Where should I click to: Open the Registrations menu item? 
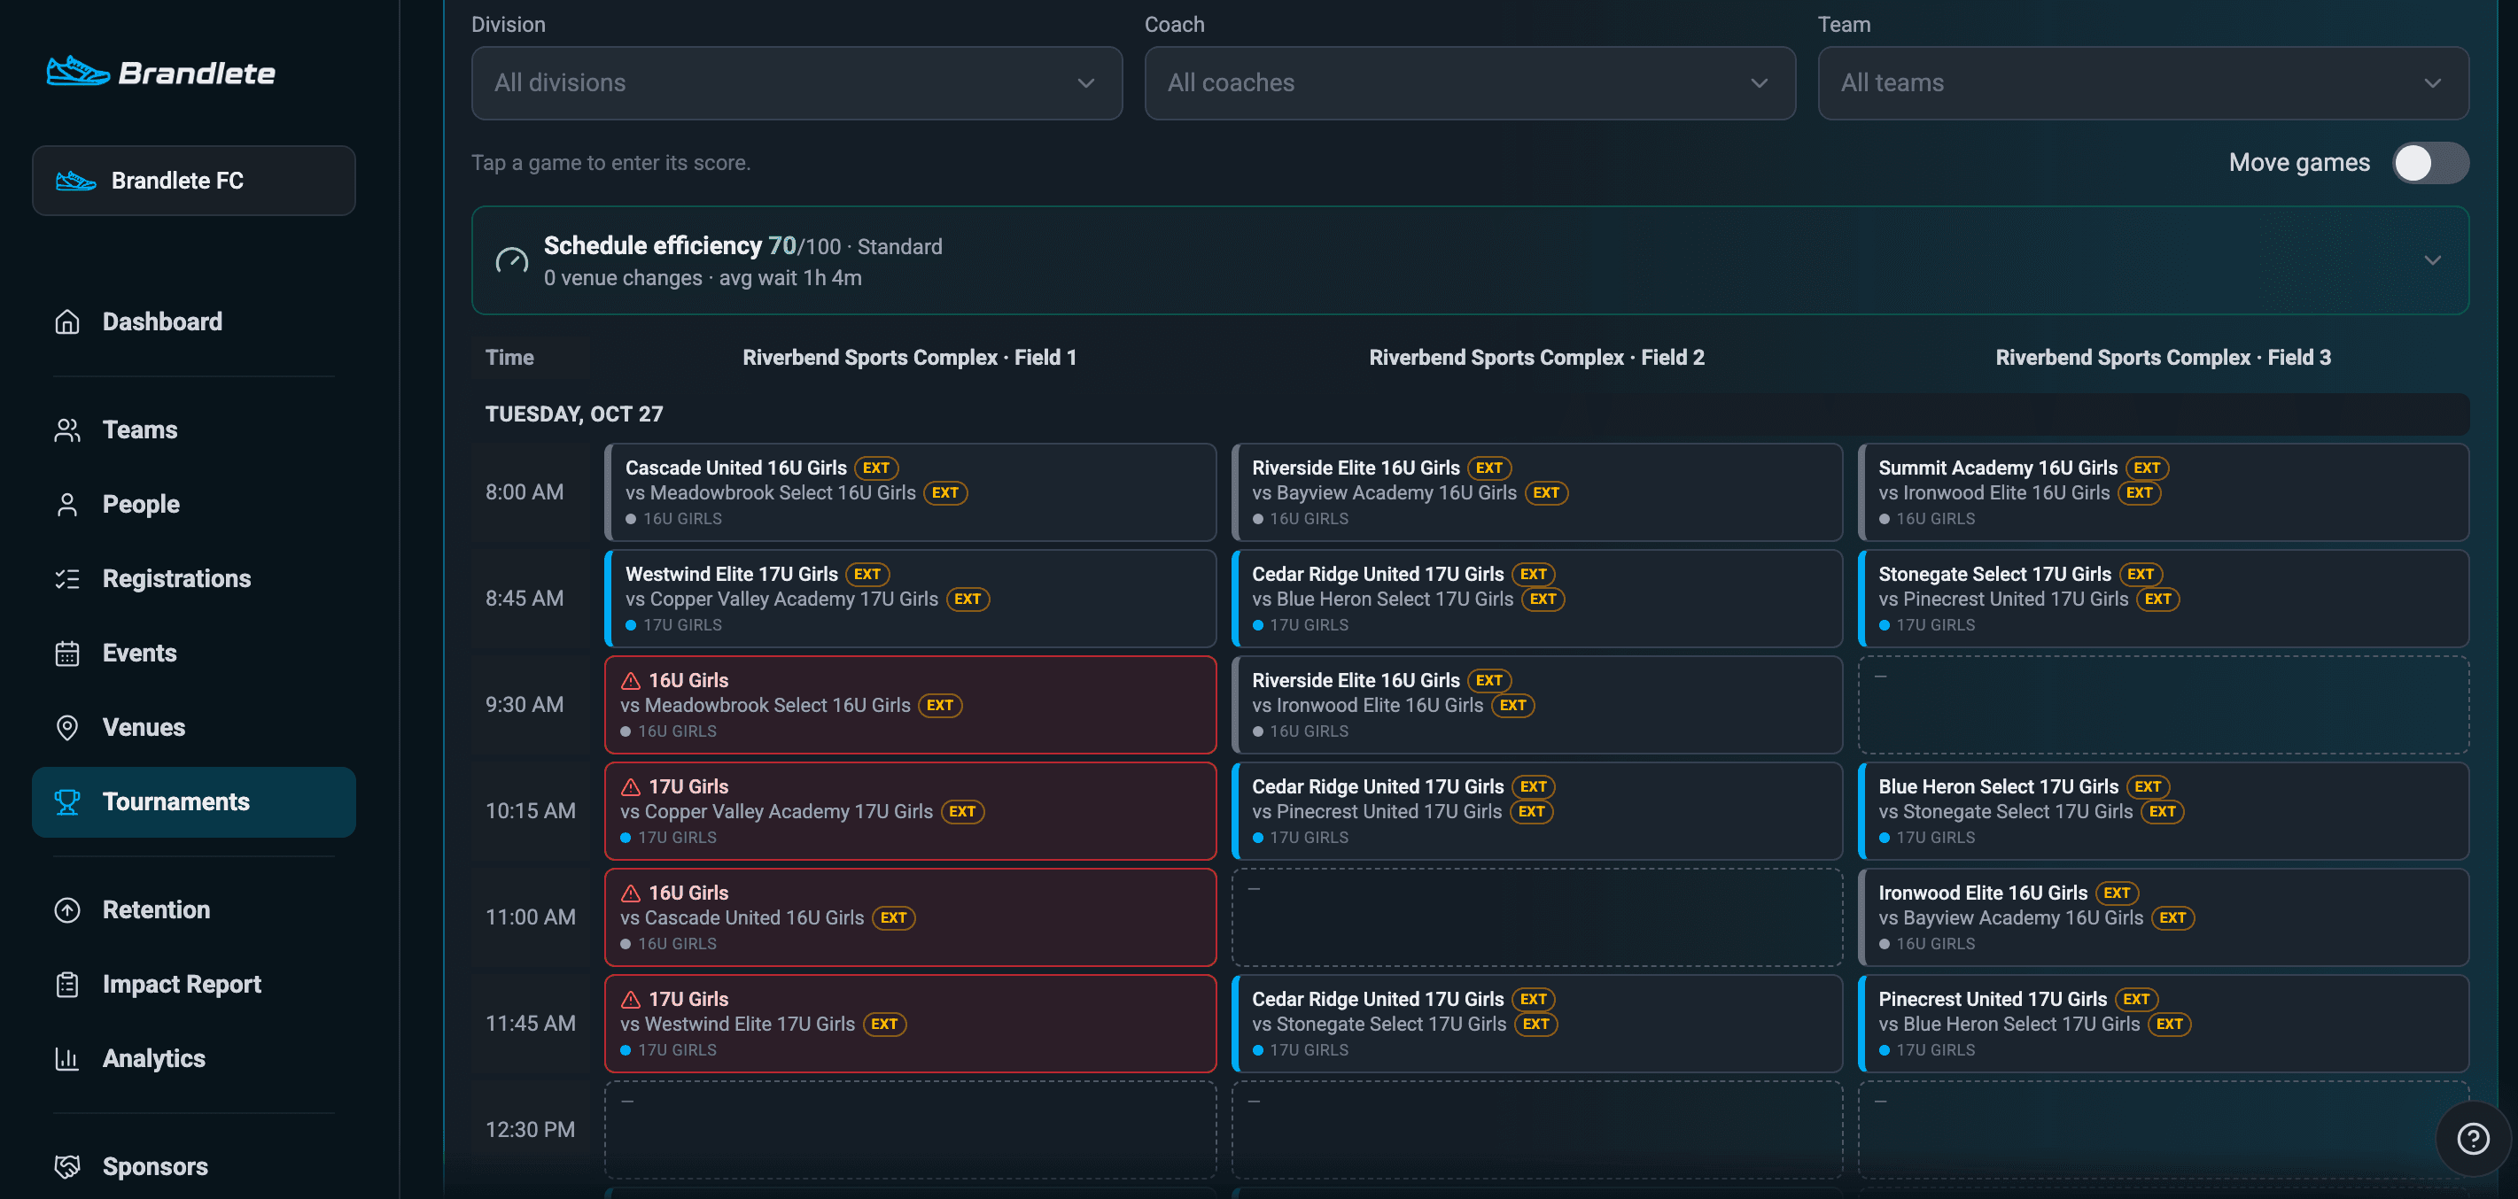193,578
